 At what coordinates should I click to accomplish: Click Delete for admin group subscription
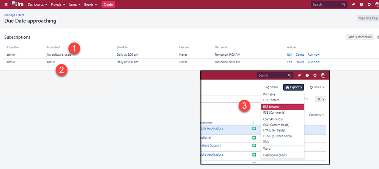(300, 62)
